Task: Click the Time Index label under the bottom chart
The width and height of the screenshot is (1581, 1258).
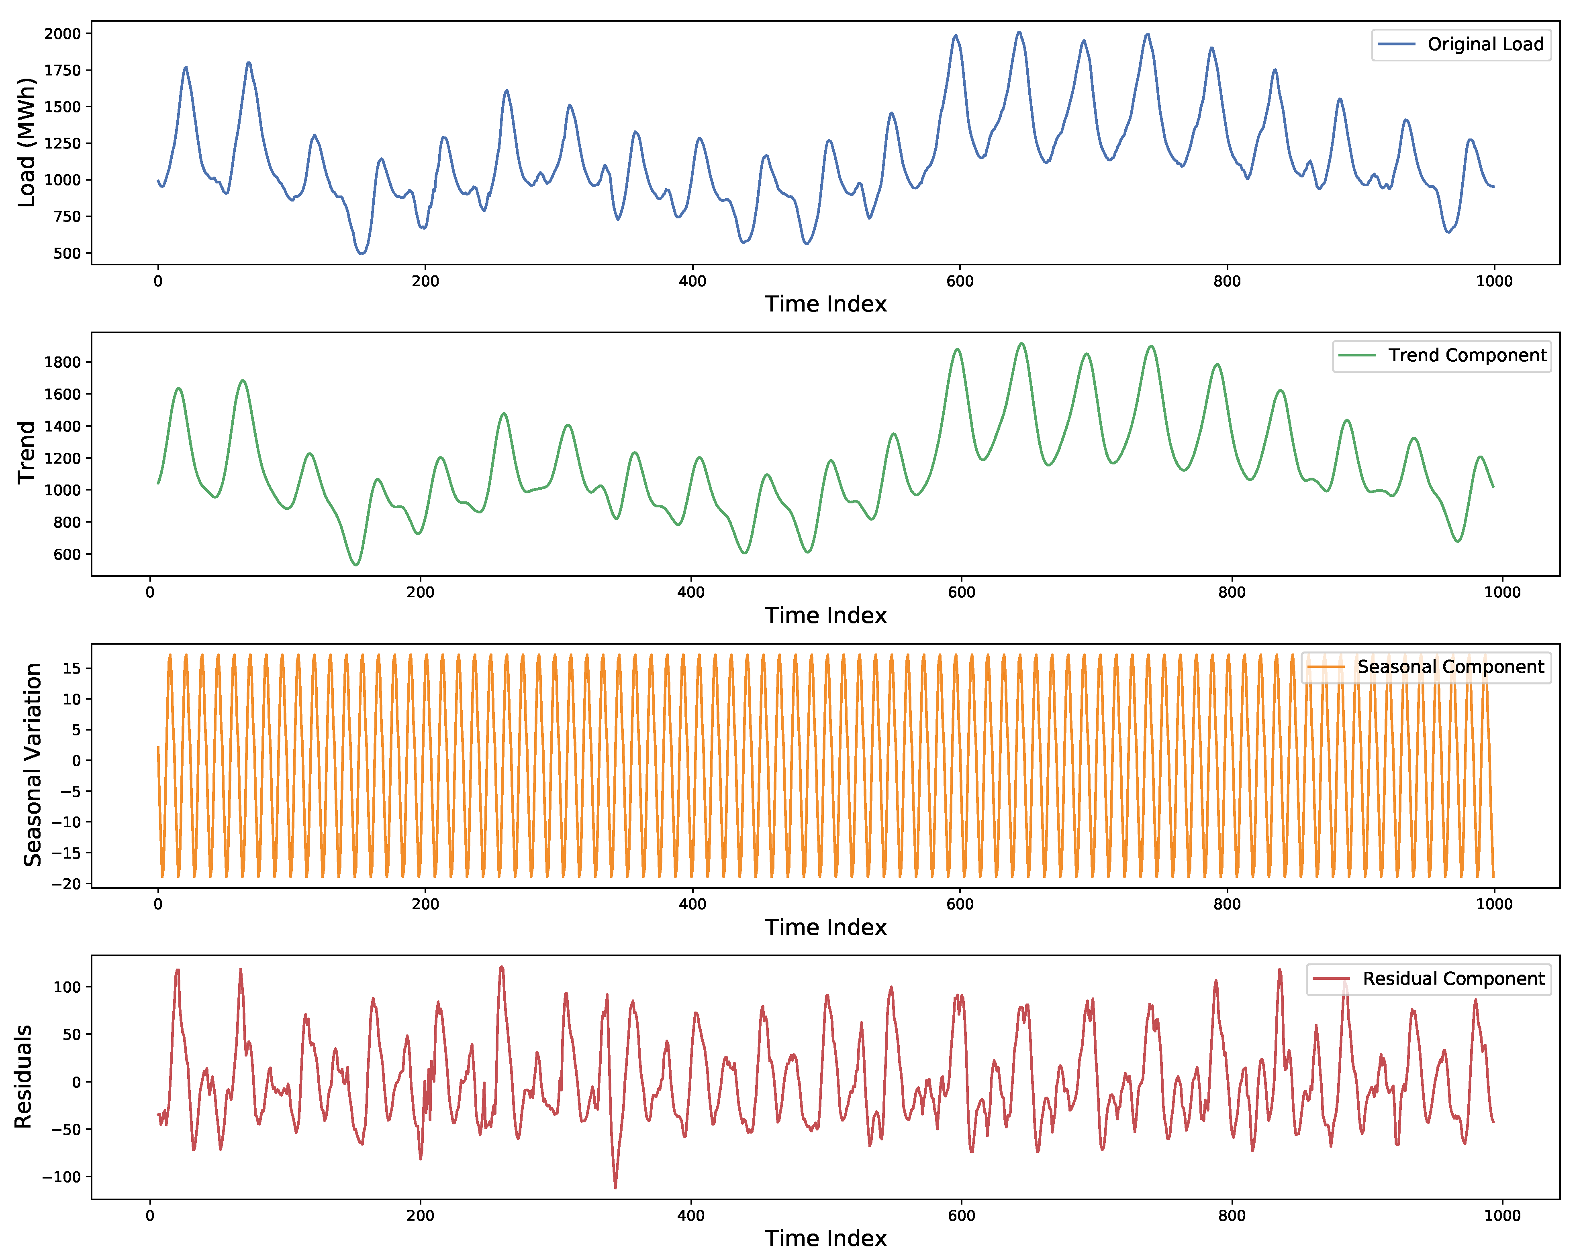Action: (825, 1238)
